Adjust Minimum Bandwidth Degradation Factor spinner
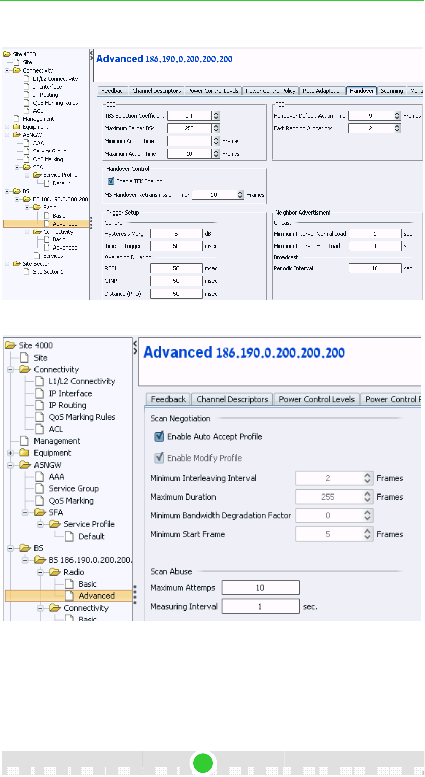The width and height of the screenshot is (425, 777). (x=367, y=516)
